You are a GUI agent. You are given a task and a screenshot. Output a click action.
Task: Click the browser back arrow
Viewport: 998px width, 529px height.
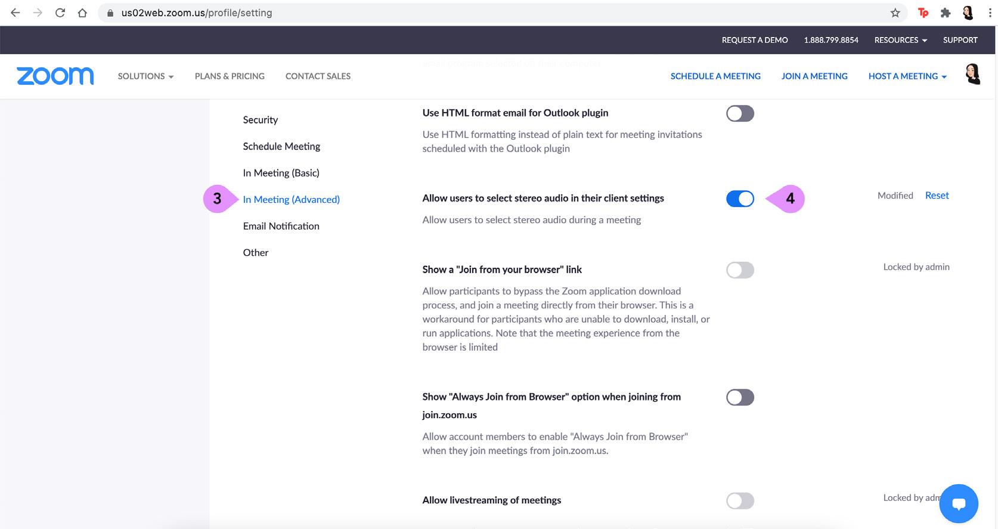tap(16, 13)
